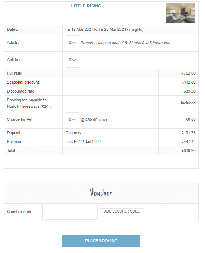
Task: Click the LITTLE RISING property title link
Action: [86, 6]
